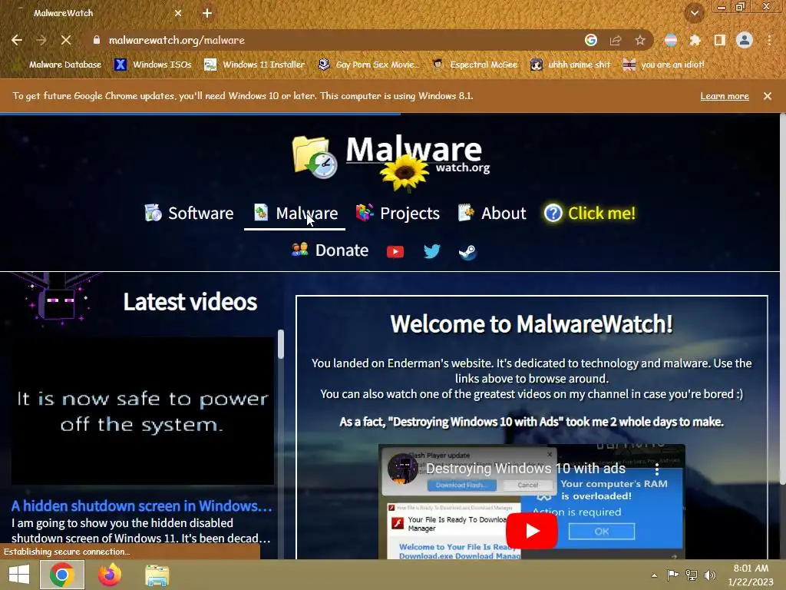Open the Donate menu item
This screenshot has height=590, width=786.
coord(330,250)
